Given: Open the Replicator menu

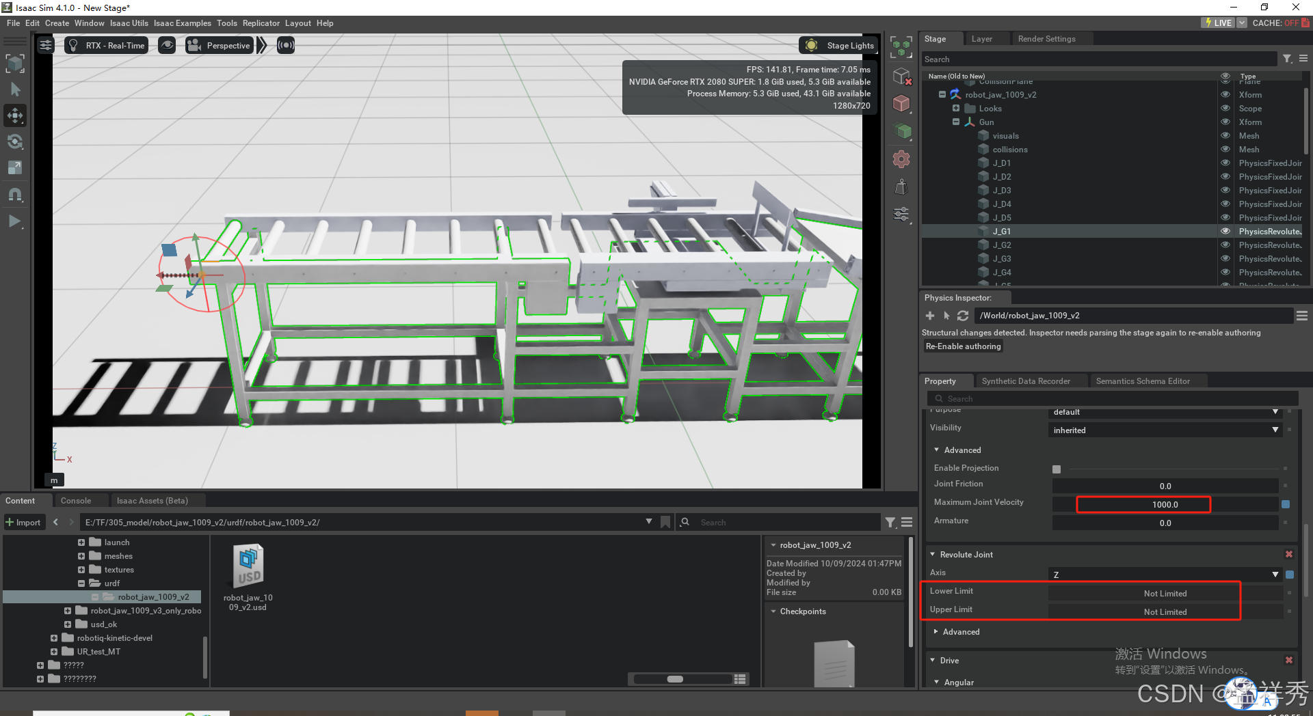Looking at the screenshot, I should click(261, 23).
